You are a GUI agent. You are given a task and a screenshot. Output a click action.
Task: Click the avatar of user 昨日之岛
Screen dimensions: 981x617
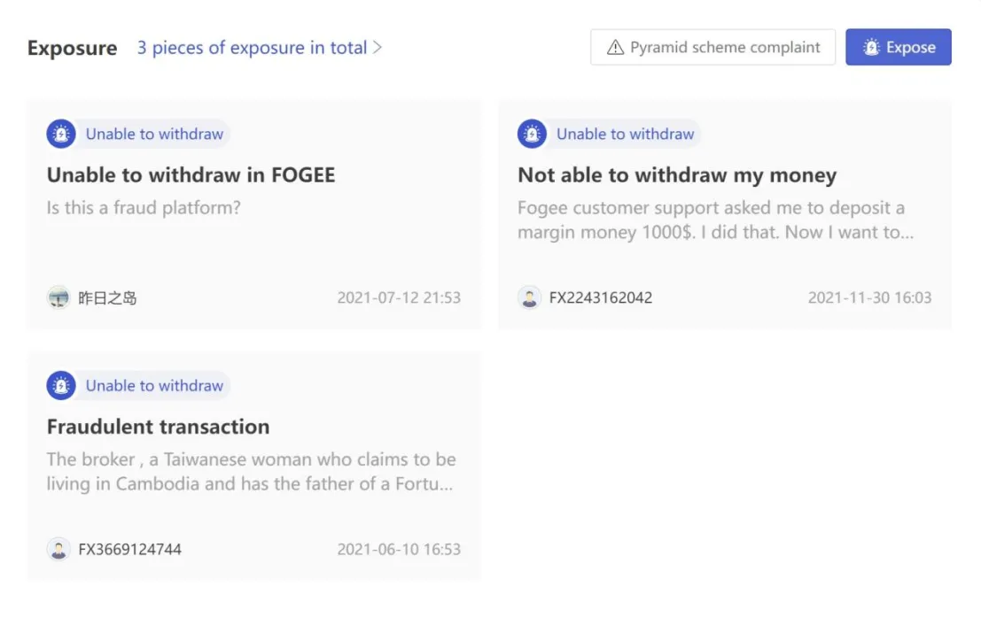pos(58,297)
